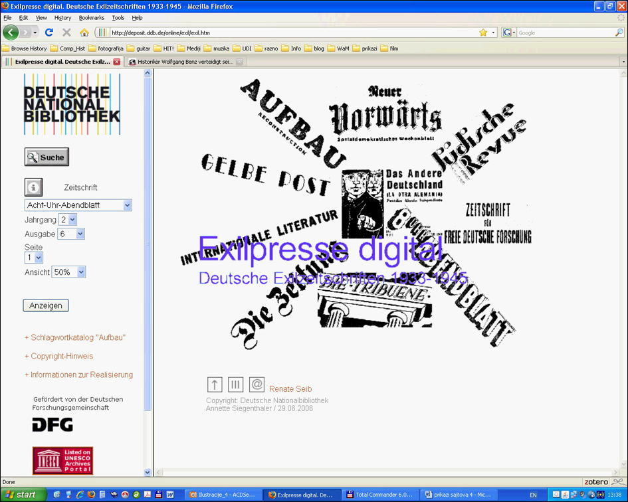Switch to Historiker Wolfgang Benz tab
The height and width of the screenshot is (502, 628).
184,62
